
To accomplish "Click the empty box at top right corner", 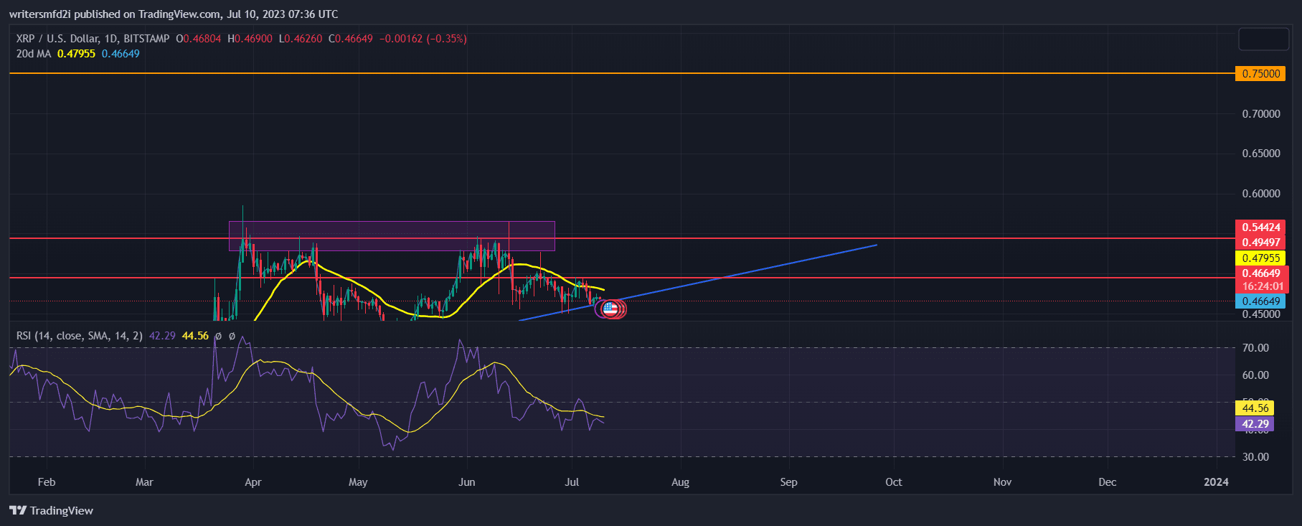I will pos(1263,39).
